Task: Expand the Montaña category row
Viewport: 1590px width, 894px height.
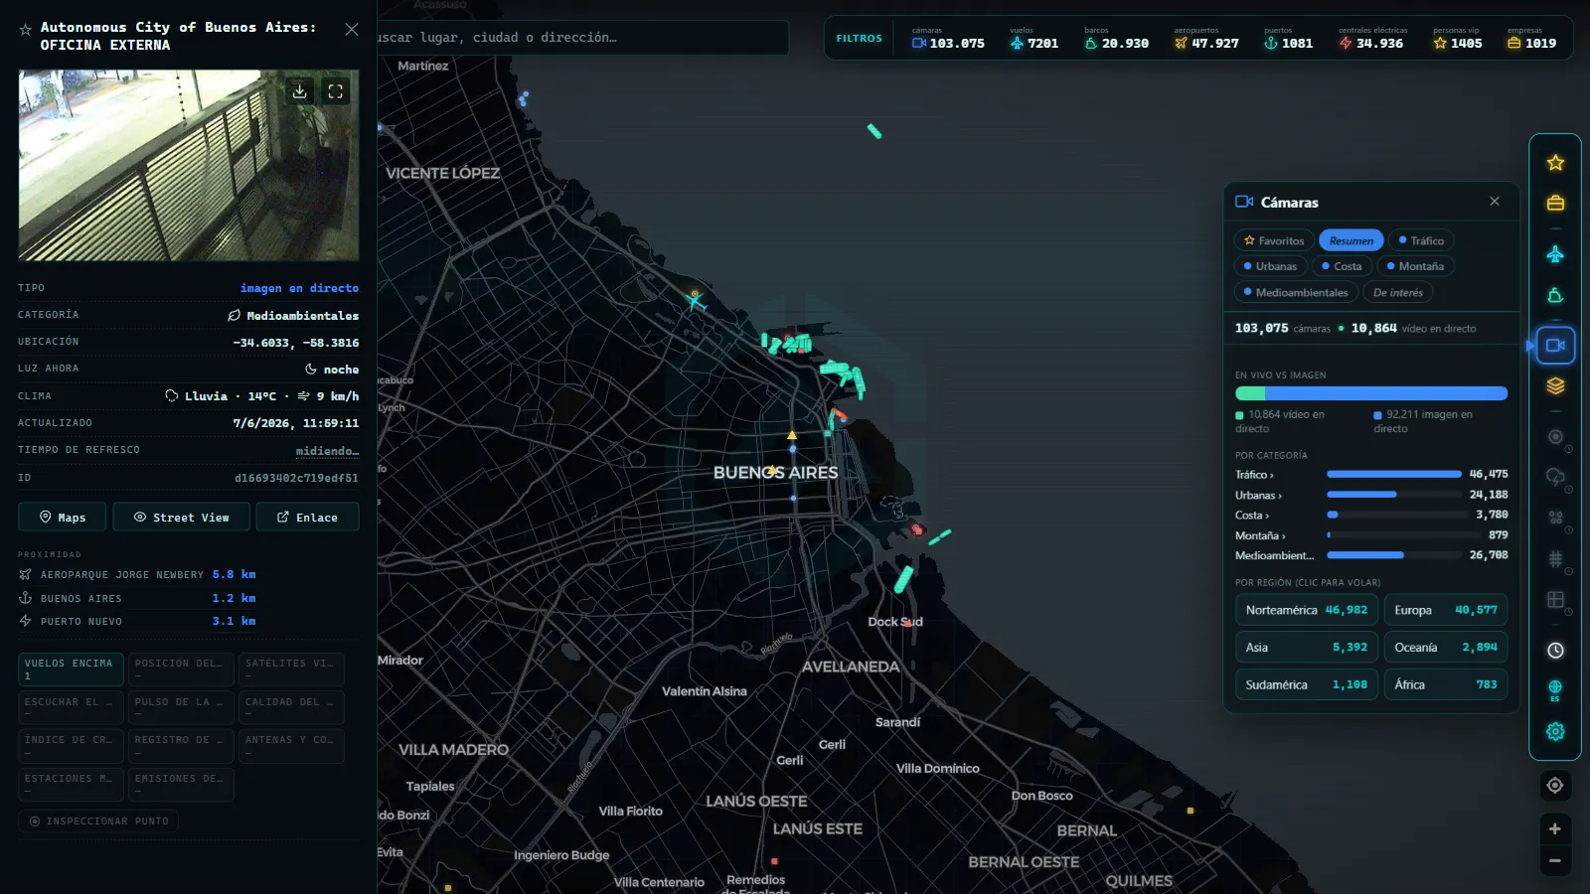Action: click(x=1371, y=535)
